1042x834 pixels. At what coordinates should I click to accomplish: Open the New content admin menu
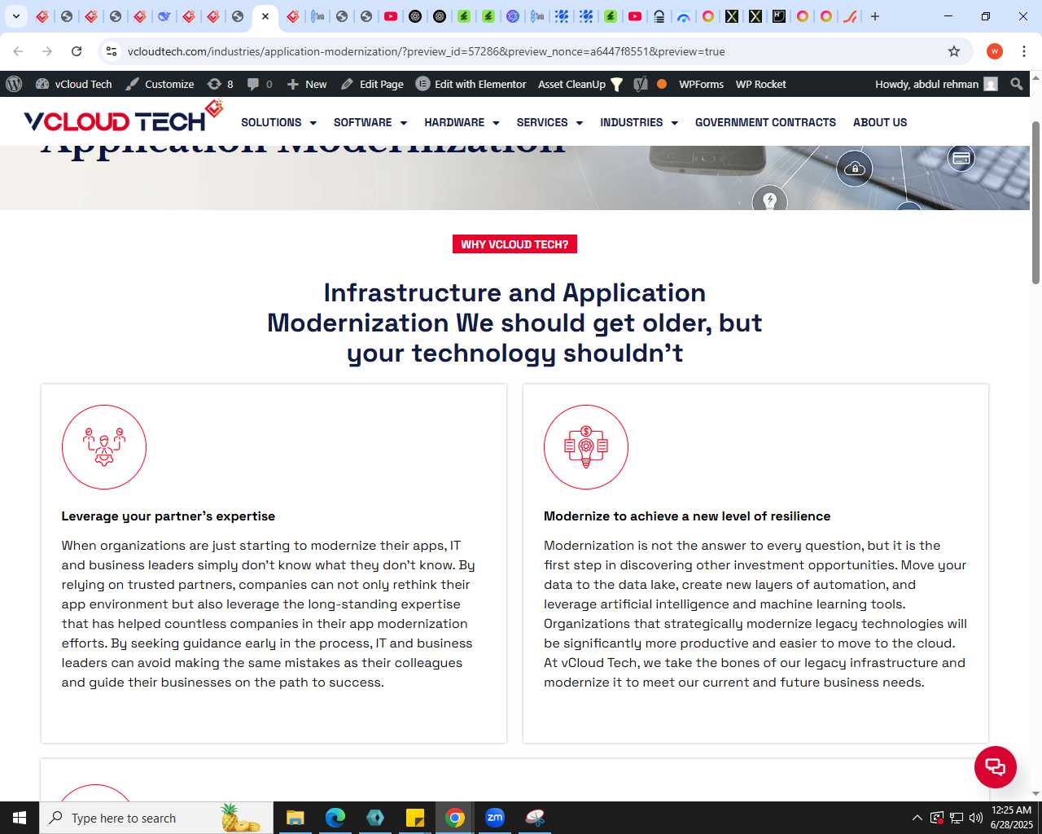pyautogui.click(x=307, y=84)
